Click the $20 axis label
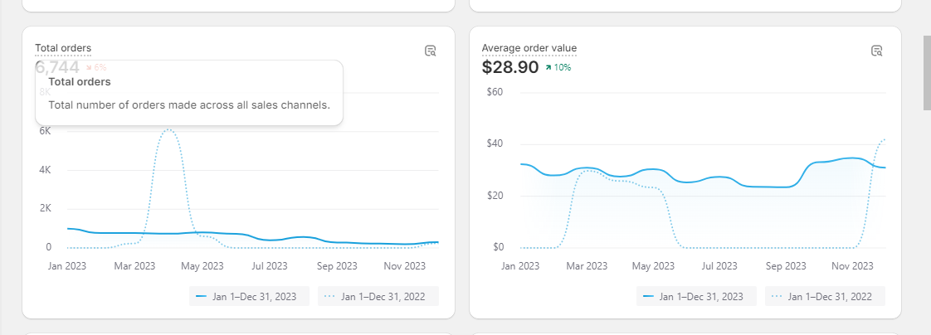The height and width of the screenshot is (335, 931). 495,196
